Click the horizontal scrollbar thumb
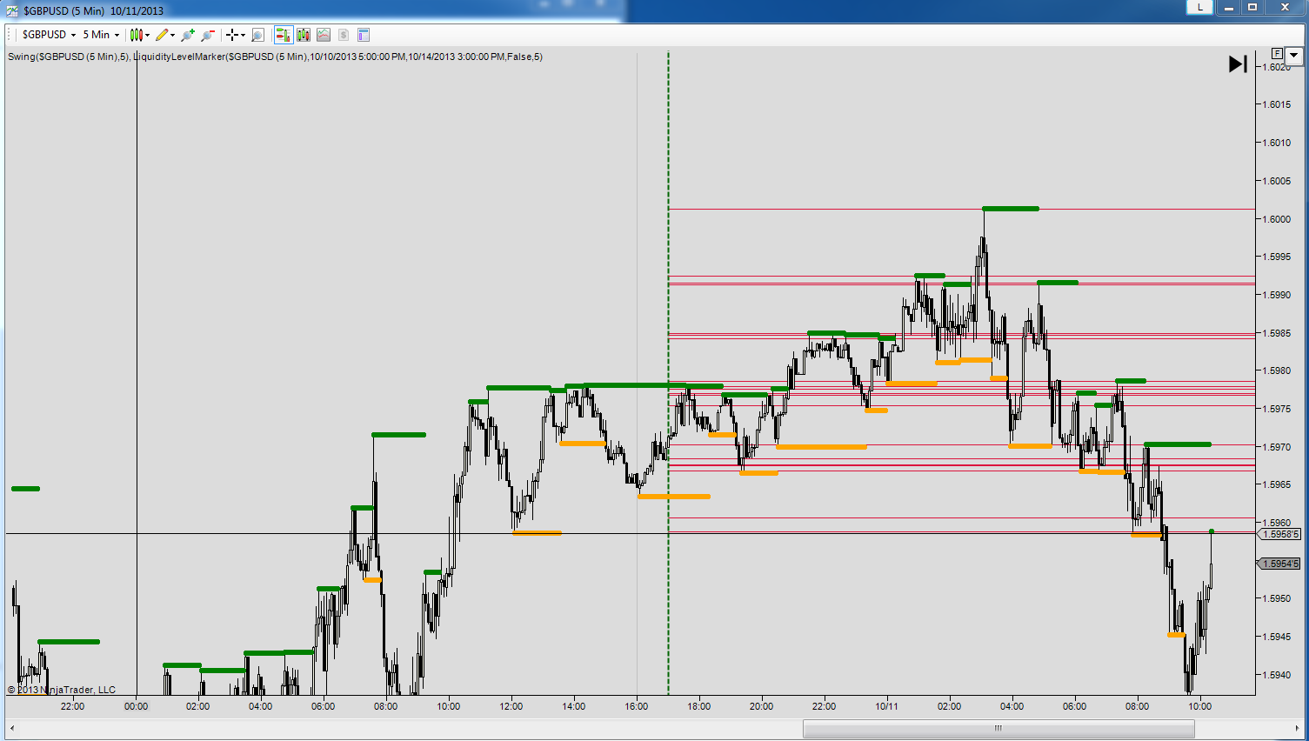 (998, 728)
